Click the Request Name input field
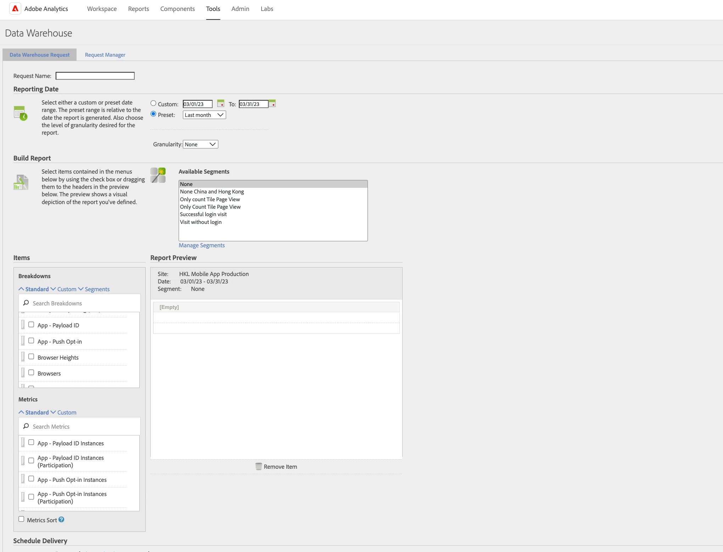Screen dimensions: 723x552 coord(95,76)
